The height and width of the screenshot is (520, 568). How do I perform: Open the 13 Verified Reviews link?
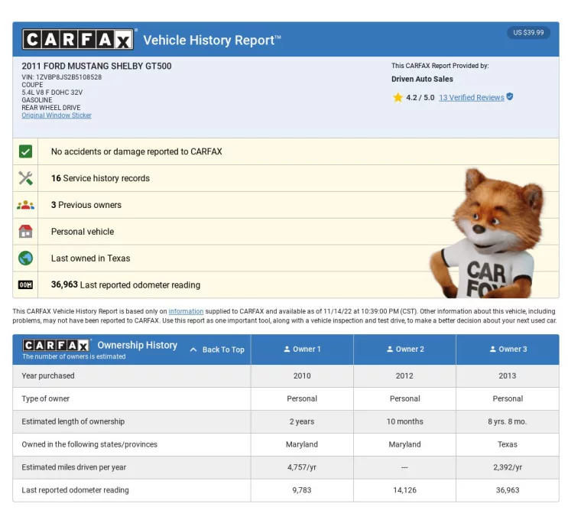(x=471, y=97)
